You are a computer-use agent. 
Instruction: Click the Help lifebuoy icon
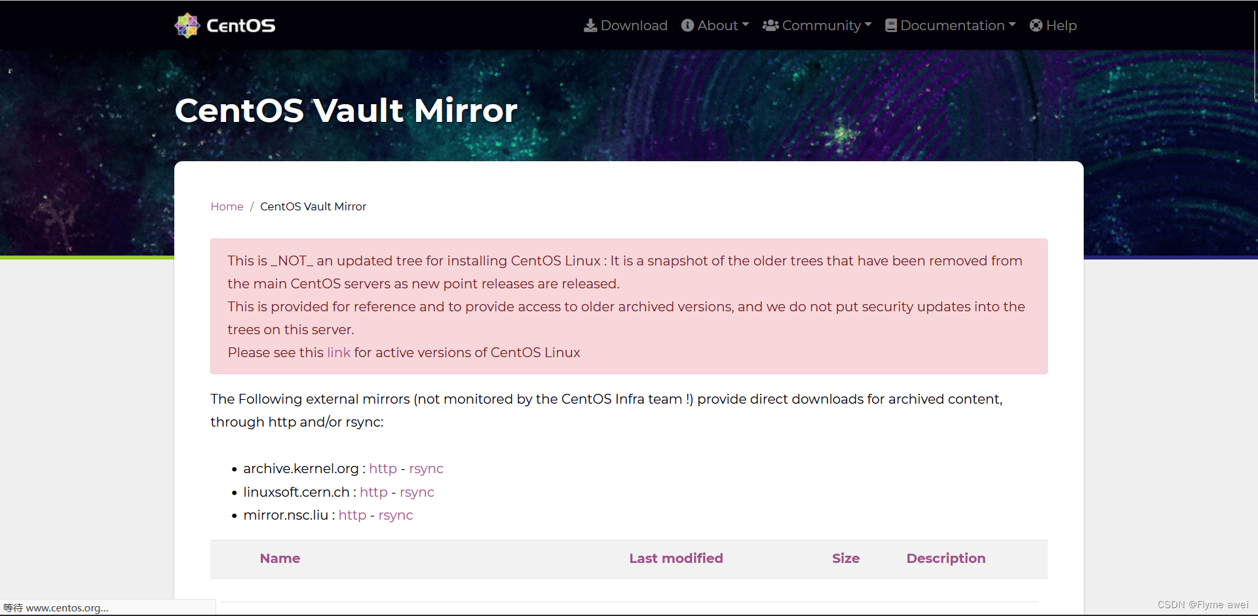tap(1036, 26)
